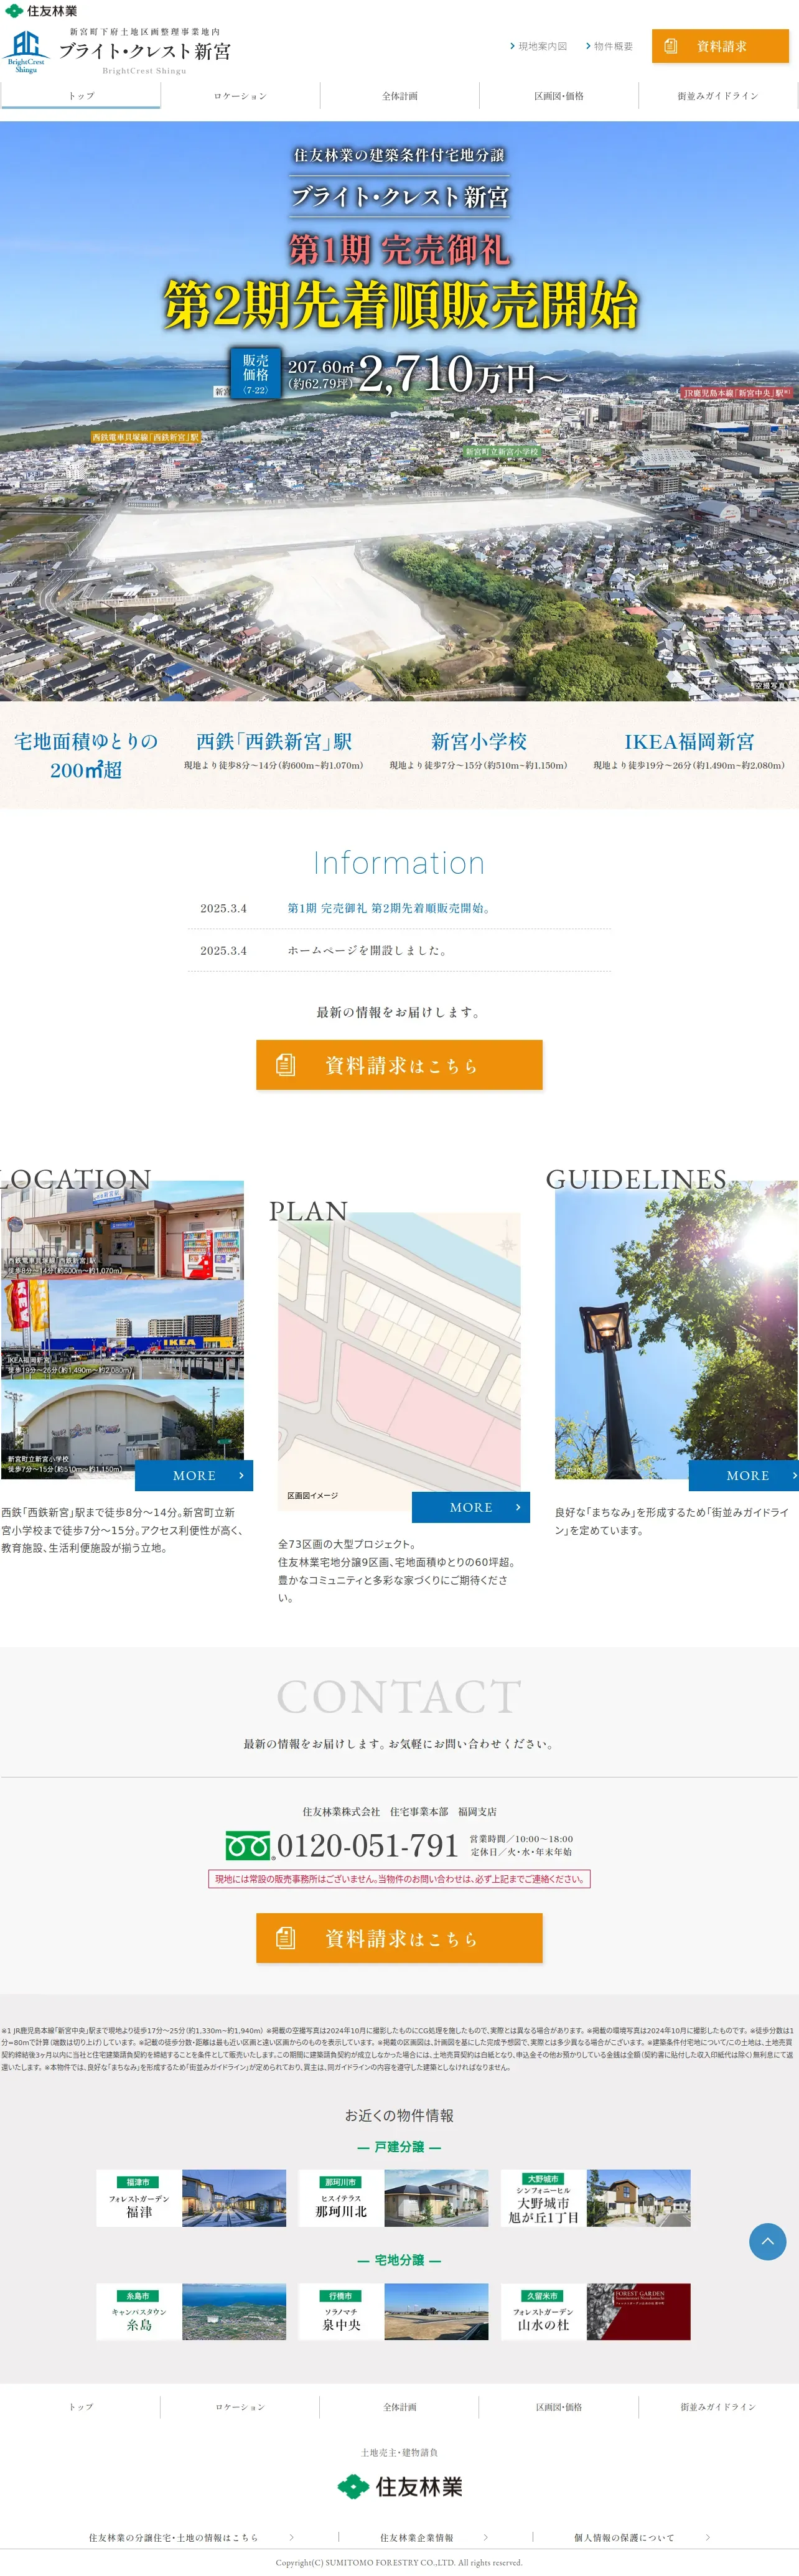Image resolution: width=799 pixels, height=2576 pixels.
Task: Click the arrow next to 現地案内図
Action: 512,46
